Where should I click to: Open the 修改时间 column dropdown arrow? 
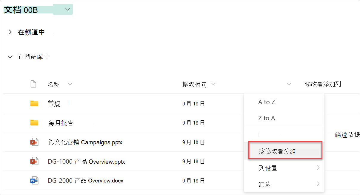213,84
